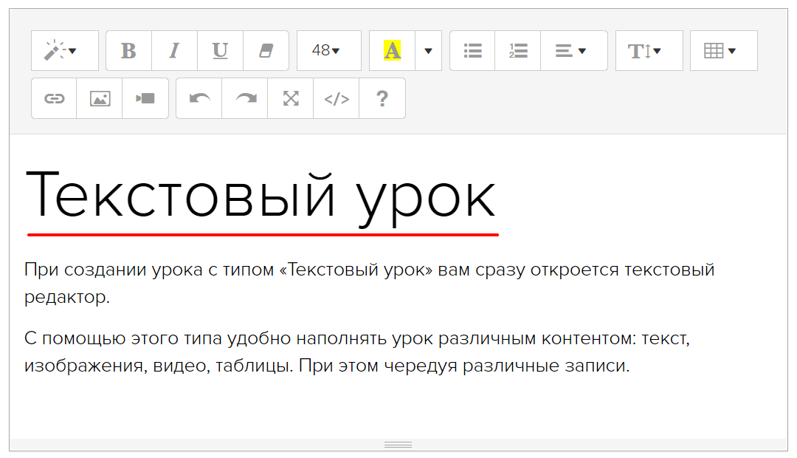Image resolution: width=797 pixels, height=458 pixels.
Task: Insert an image using the picture icon
Action: (100, 98)
